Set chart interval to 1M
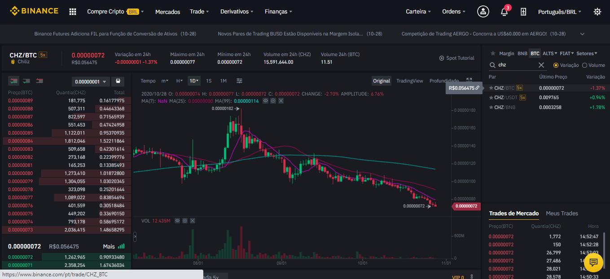This screenshot has width=610, height=279. pos(223,81)
